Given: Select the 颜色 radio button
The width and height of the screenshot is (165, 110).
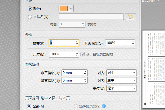Looking at the screenshot, I should pyautogui.click(x=30, y=8).
